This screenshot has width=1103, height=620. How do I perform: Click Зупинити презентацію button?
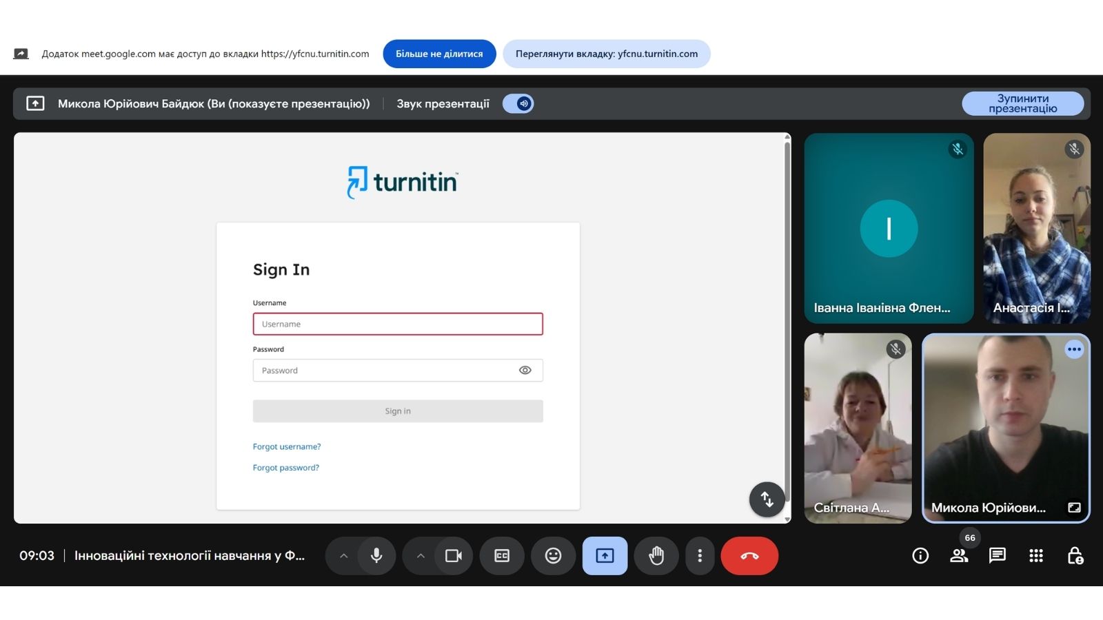coord(1023,103)
